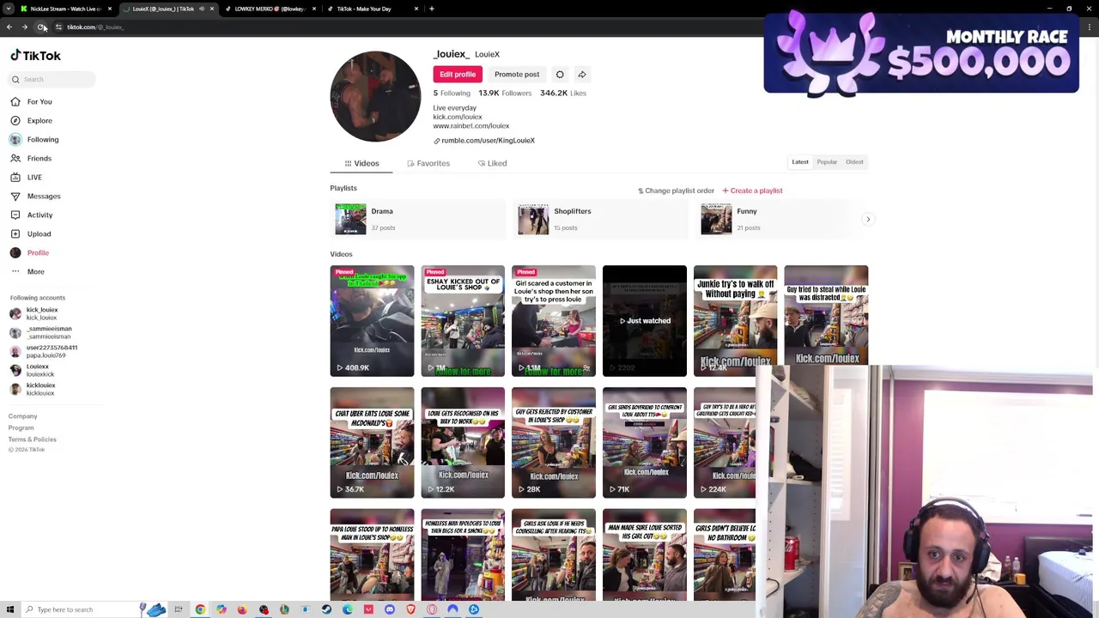
Task: Click the profile settings gear icon
Action: 560,75
